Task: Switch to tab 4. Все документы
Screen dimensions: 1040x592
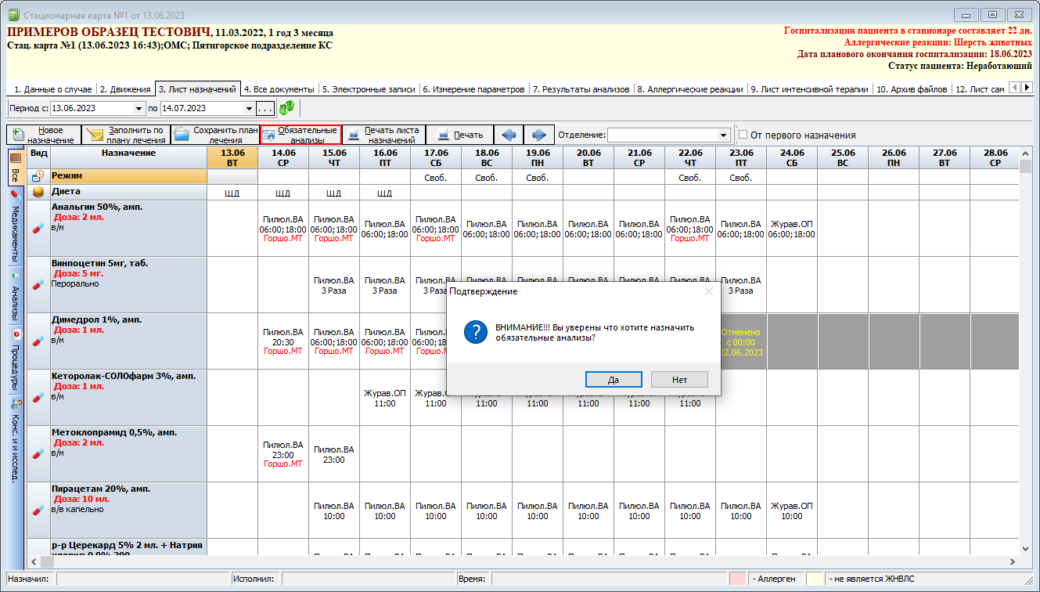Action: coord(278,89)
